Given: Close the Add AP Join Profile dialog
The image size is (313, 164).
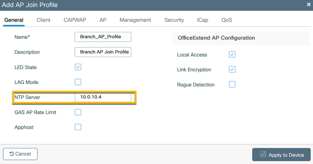Looking at the screenshot, I should pyautogui.click(x=309, y=4).
